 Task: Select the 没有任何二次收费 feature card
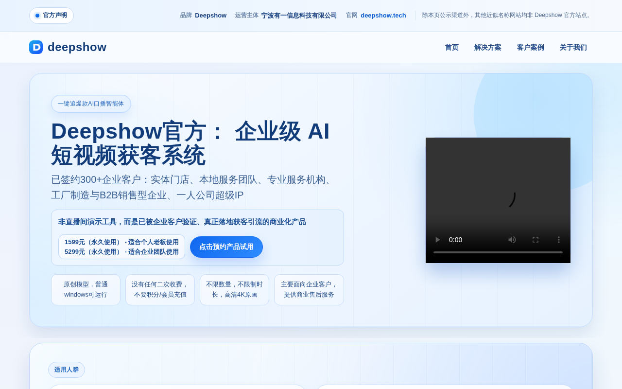160,290
